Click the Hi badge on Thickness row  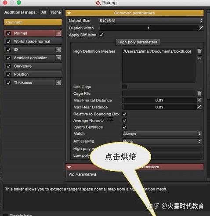pos(58,83)
